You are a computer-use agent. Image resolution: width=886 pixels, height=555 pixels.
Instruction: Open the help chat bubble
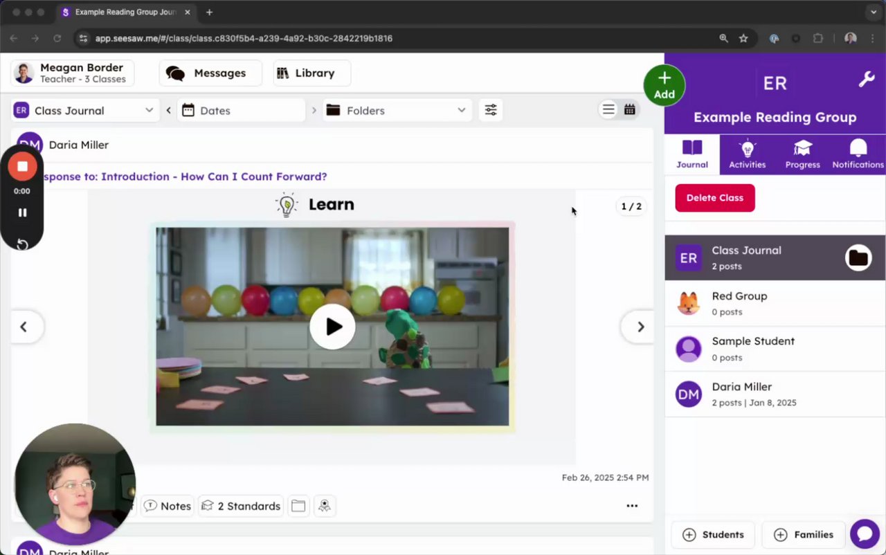(x=865, y=534)
